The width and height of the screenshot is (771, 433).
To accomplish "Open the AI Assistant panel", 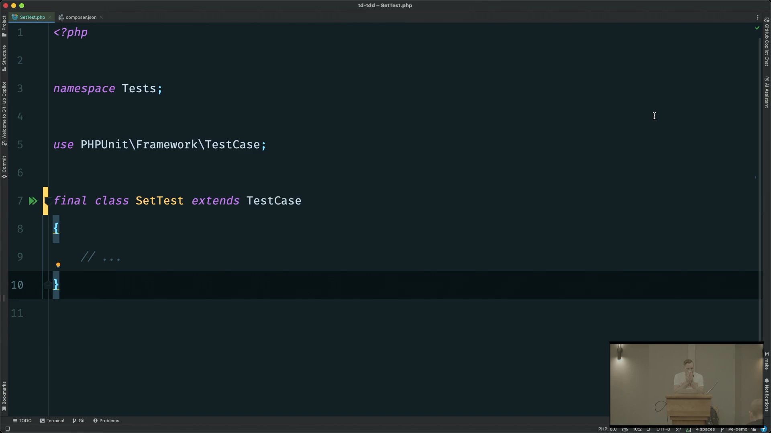I will click(x=767, y=92).
